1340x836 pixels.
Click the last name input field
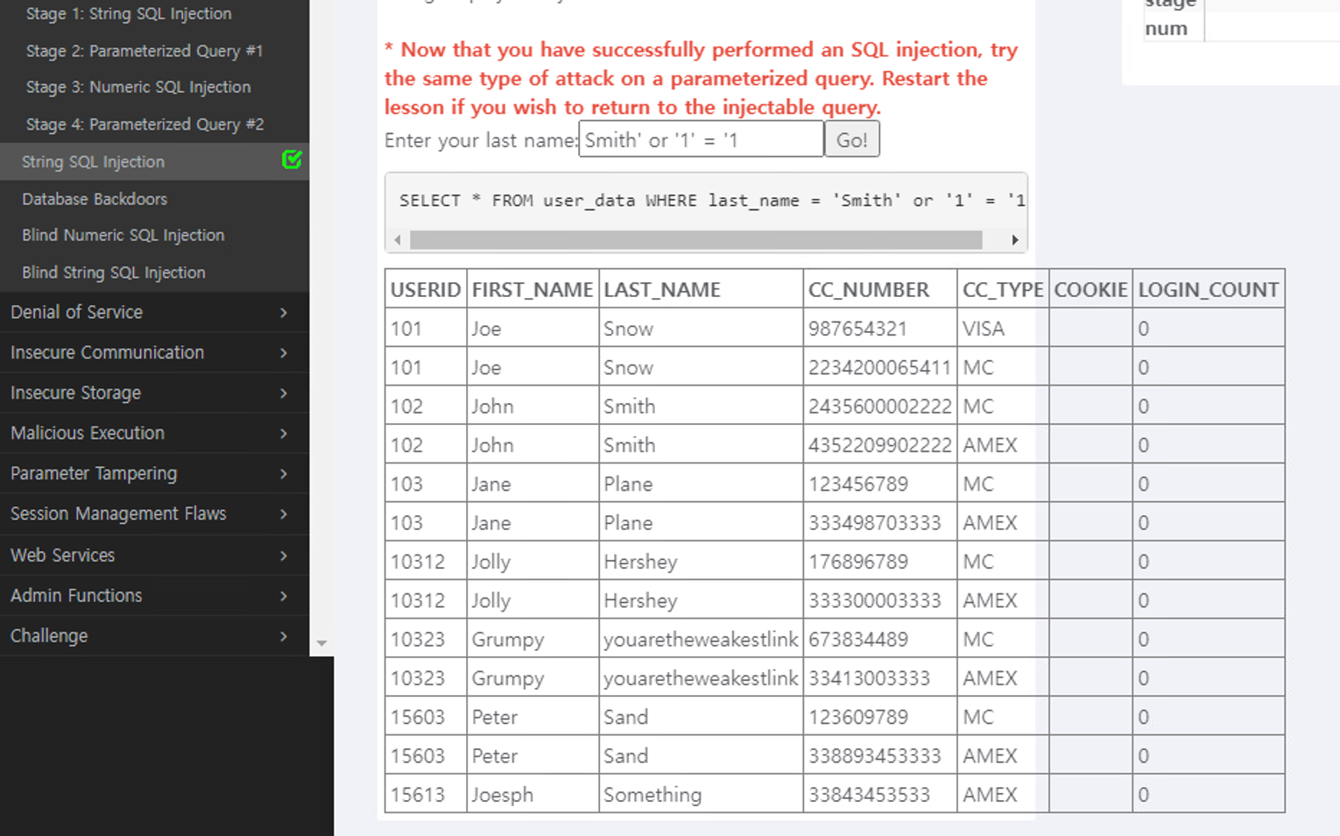tap(700, 138)
